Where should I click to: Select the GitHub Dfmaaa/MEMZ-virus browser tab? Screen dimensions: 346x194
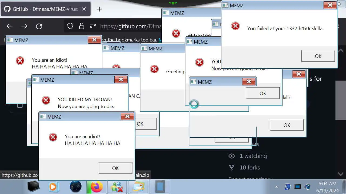(45, 9)
